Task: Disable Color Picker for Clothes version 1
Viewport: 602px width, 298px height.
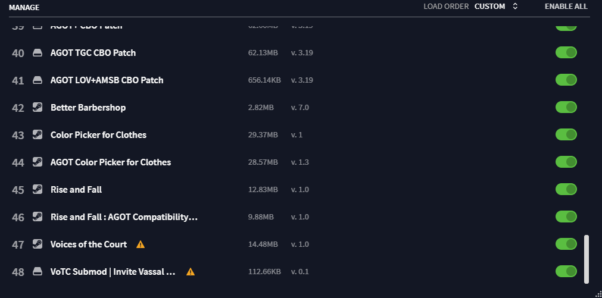Action: [566, 134]
